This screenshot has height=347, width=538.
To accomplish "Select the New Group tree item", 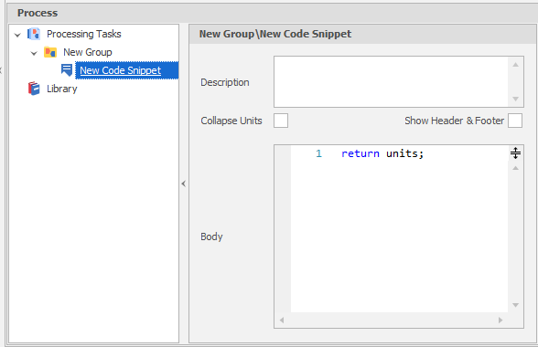I will point(88,52).
